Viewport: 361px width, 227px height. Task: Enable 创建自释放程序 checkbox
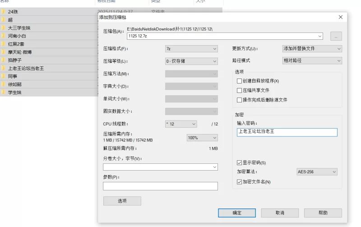[240, 81]
